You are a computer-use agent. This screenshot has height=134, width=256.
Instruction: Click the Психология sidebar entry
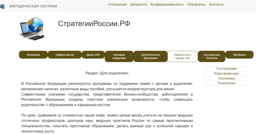click(x=226, y=83)
